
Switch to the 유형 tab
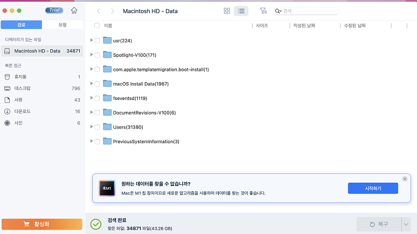62,25
